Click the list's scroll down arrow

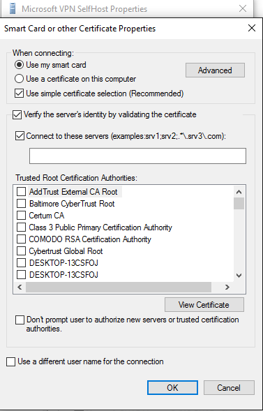239,276
